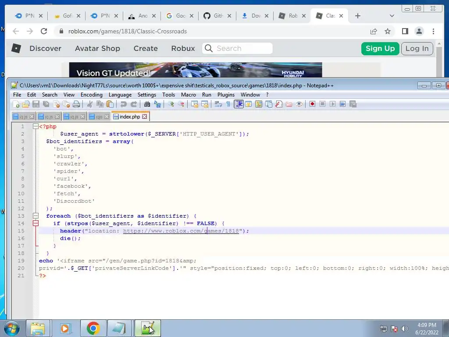
Task: Open the Function List panel icon
Action: 278,104
